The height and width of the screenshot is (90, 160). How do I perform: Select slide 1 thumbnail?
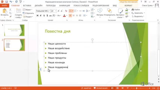point(14,30)
